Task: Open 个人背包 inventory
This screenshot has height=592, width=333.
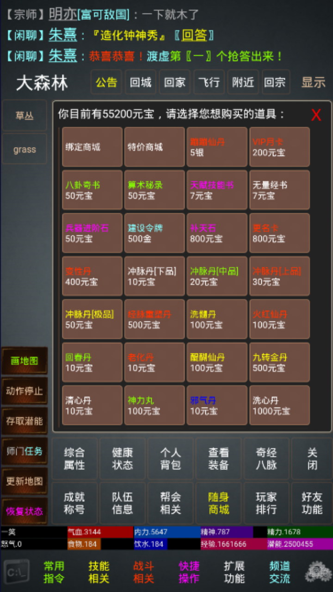Action: click(170, 459)
